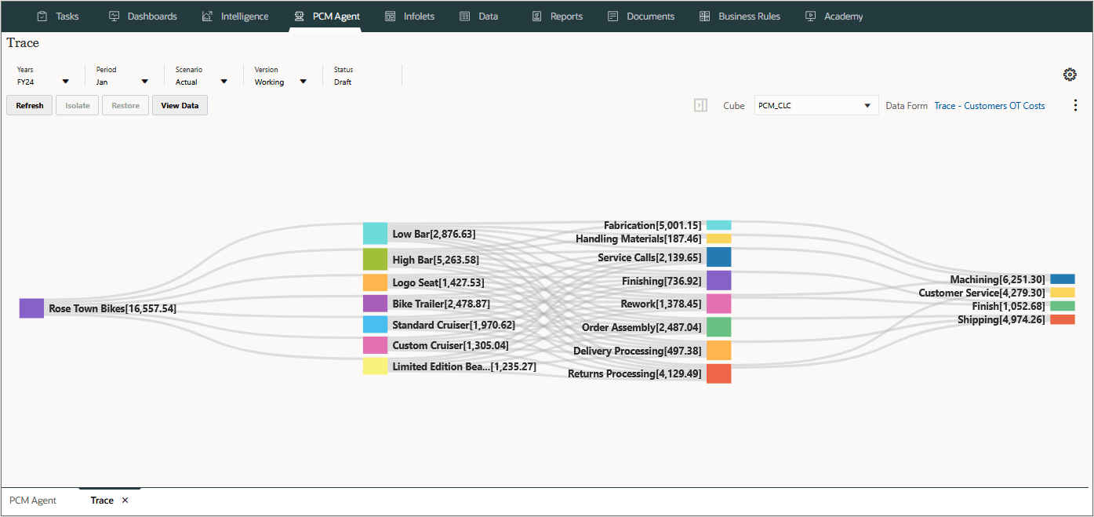Click the Restore button
1094x517 pixels.
tap(125, 105)
